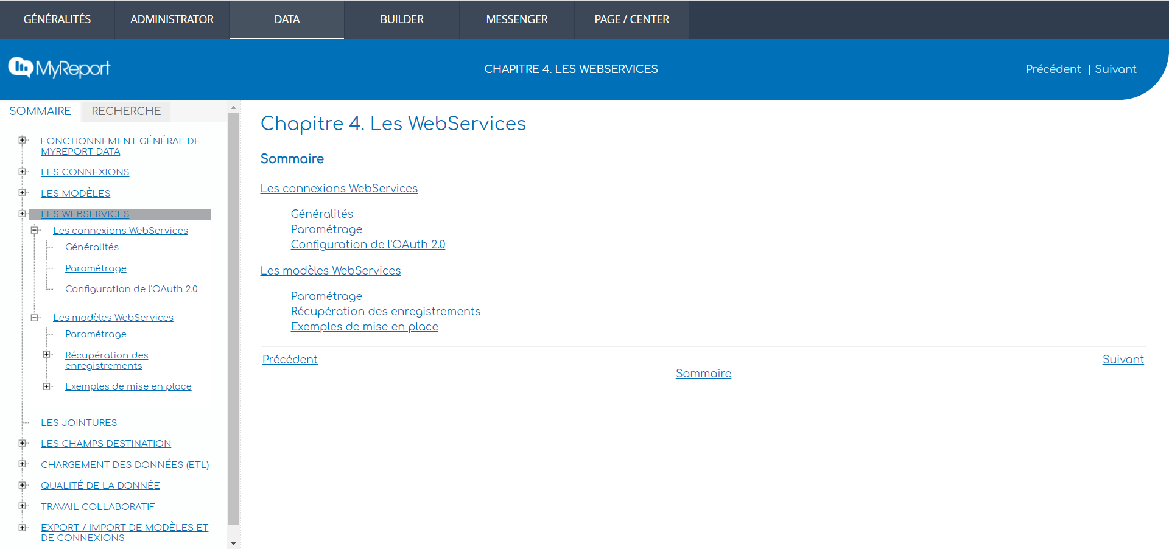Go to Suivant page in header
This screenshot has width=1169, height=549.
coord(1115,69)
